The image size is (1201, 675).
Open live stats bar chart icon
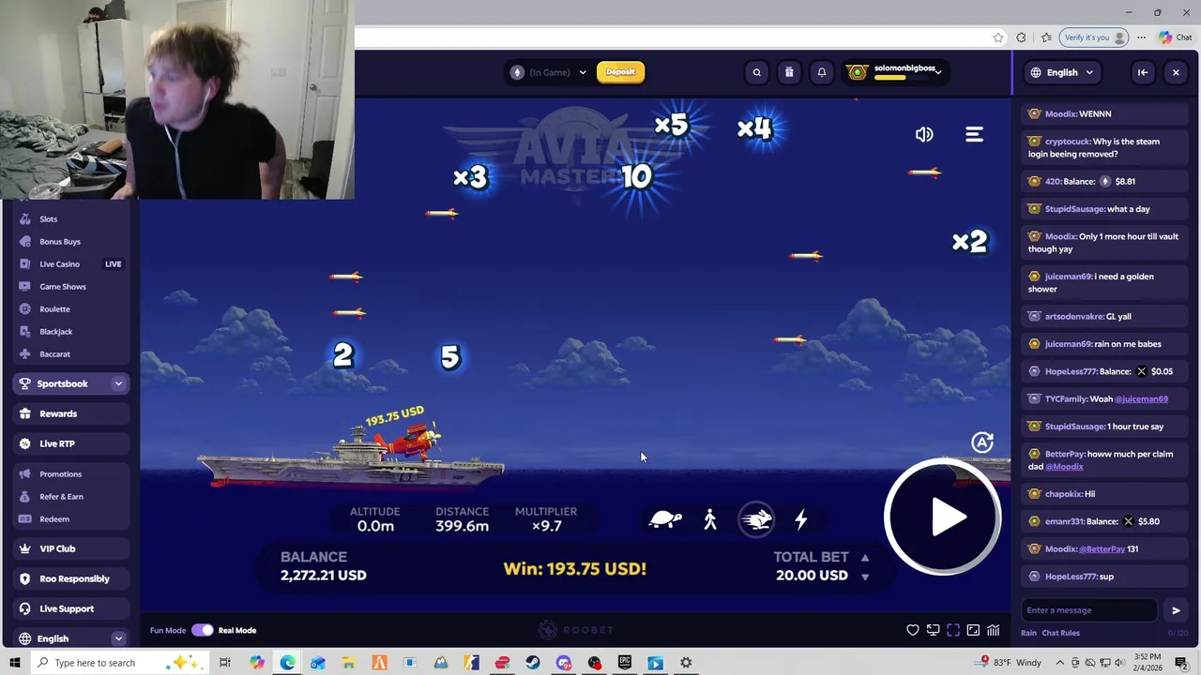(994, 630)
